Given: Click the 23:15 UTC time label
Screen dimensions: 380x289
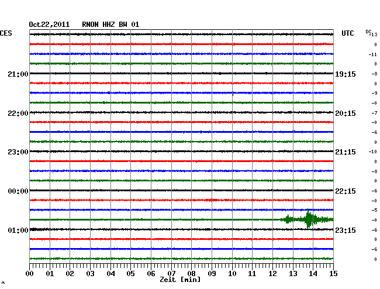Looking at the screenshot, I should (x=346, y=230).
